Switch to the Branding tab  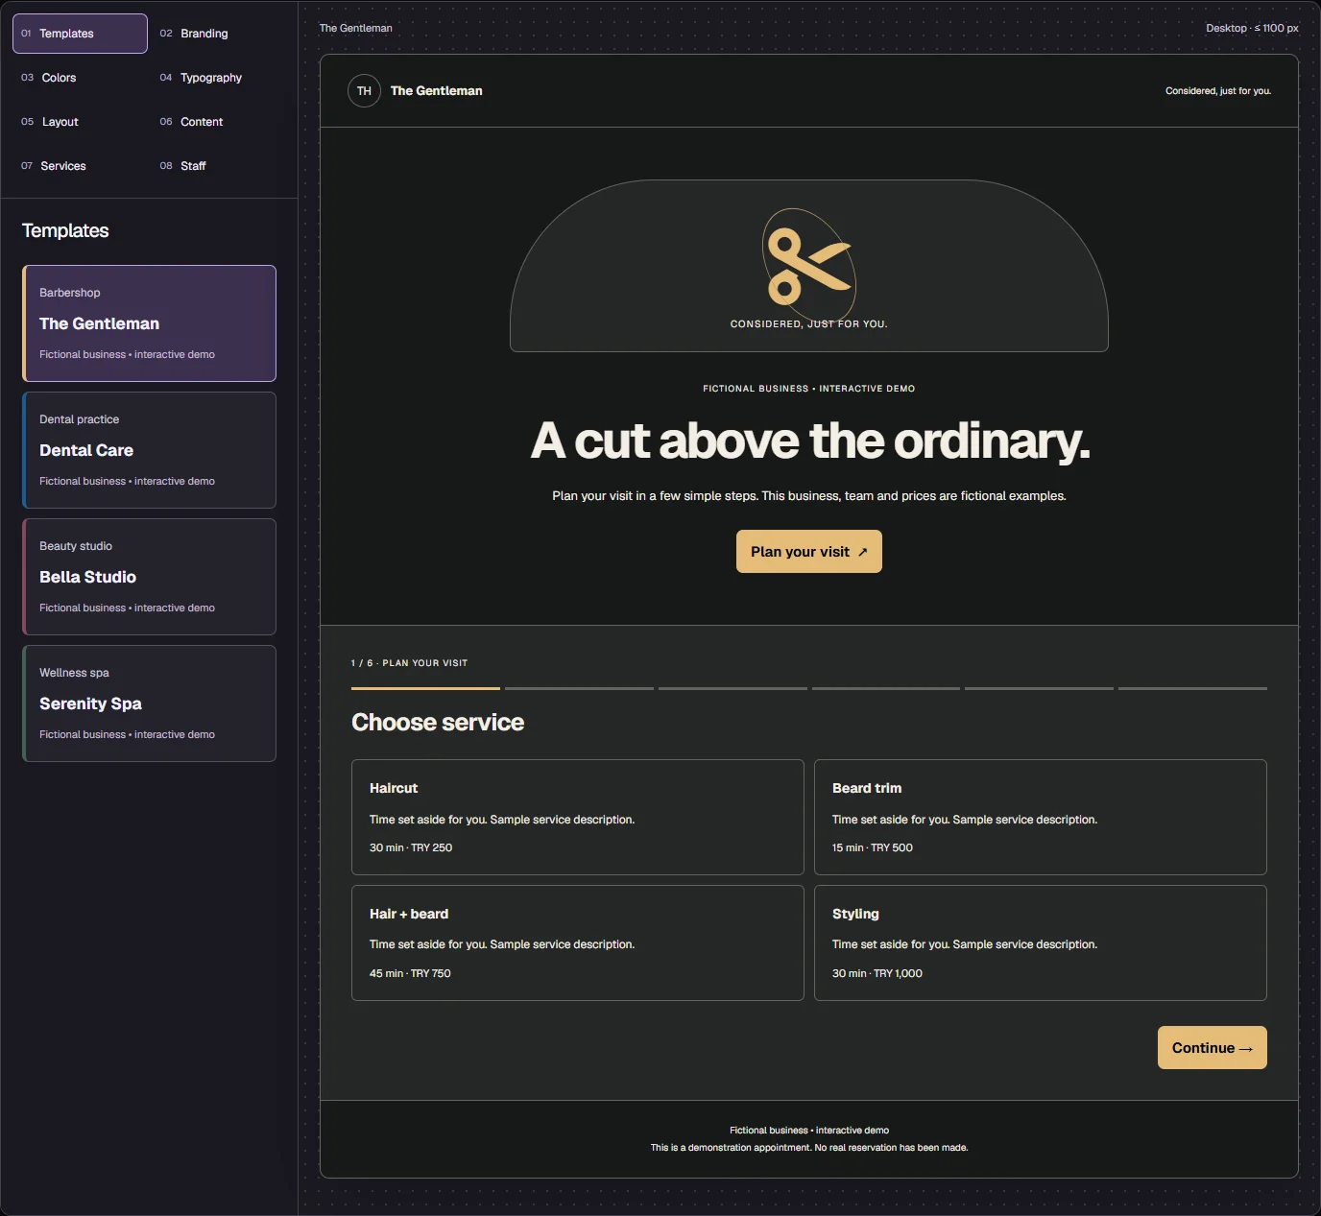[x=219, y=34]
